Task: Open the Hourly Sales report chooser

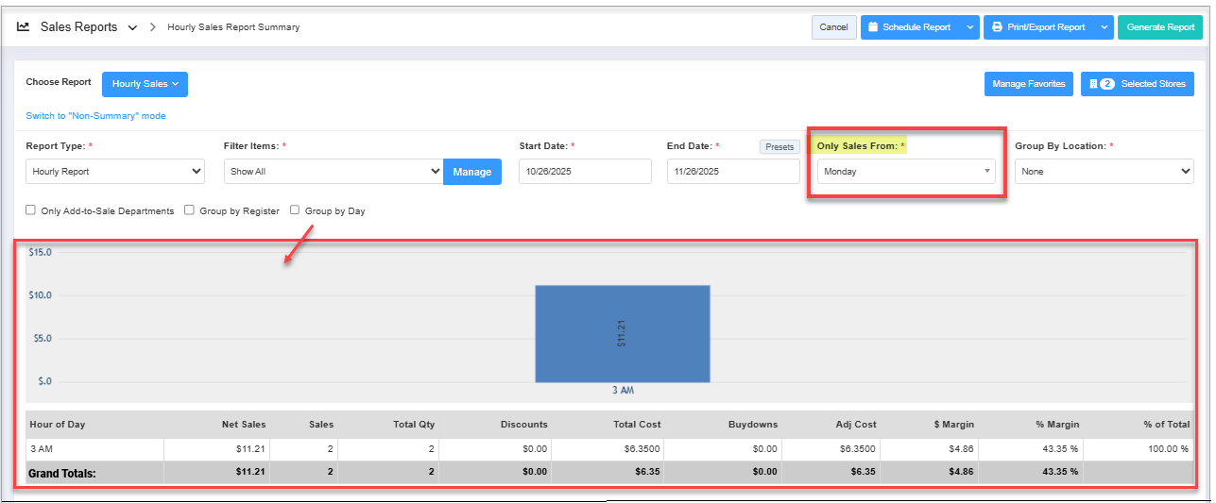Action: point(145,84)
